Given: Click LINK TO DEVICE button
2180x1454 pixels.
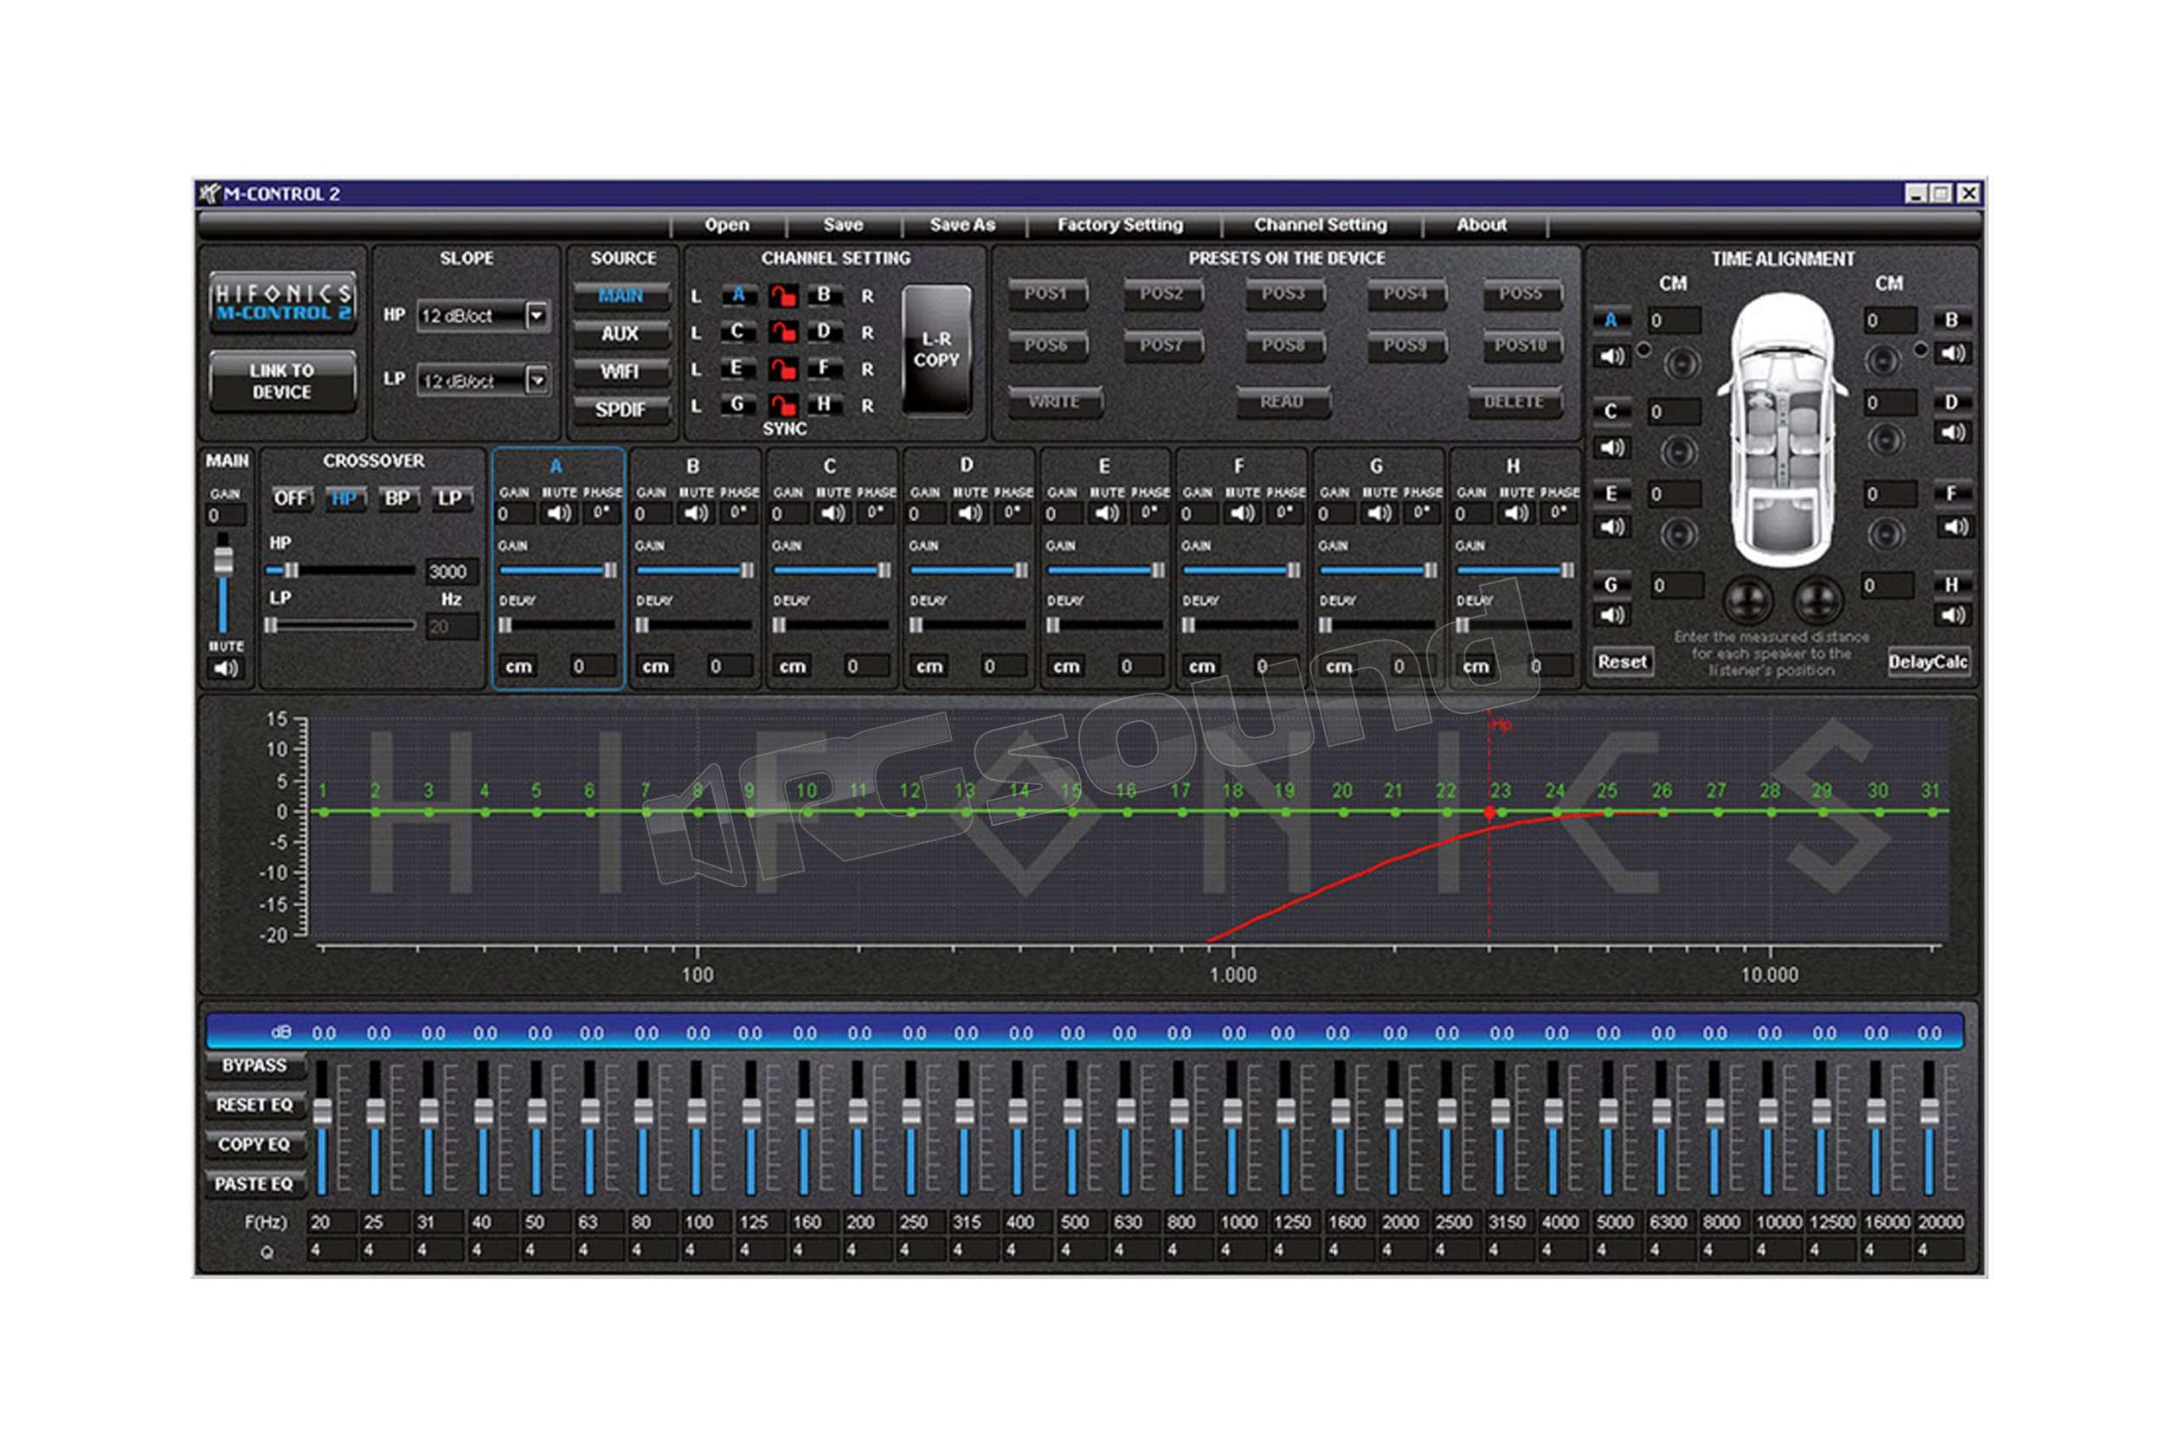Looking at the screenshot, I should coord(282,381).
